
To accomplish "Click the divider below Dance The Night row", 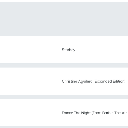I will (x=64, y=127).
